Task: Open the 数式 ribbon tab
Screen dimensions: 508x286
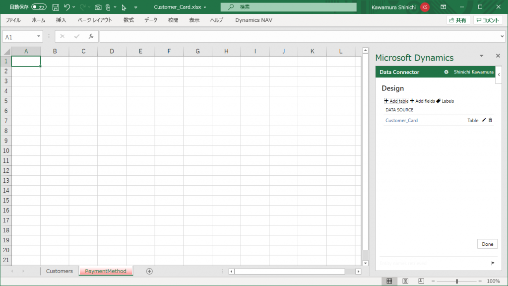Action: click(x=128, y=20)
